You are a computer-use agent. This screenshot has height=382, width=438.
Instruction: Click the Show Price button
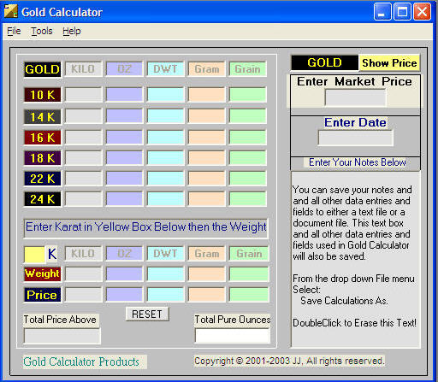coord(389,62)
